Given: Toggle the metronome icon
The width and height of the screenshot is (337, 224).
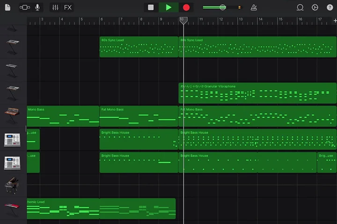Looking at the screenshot, I should point(254,7).
